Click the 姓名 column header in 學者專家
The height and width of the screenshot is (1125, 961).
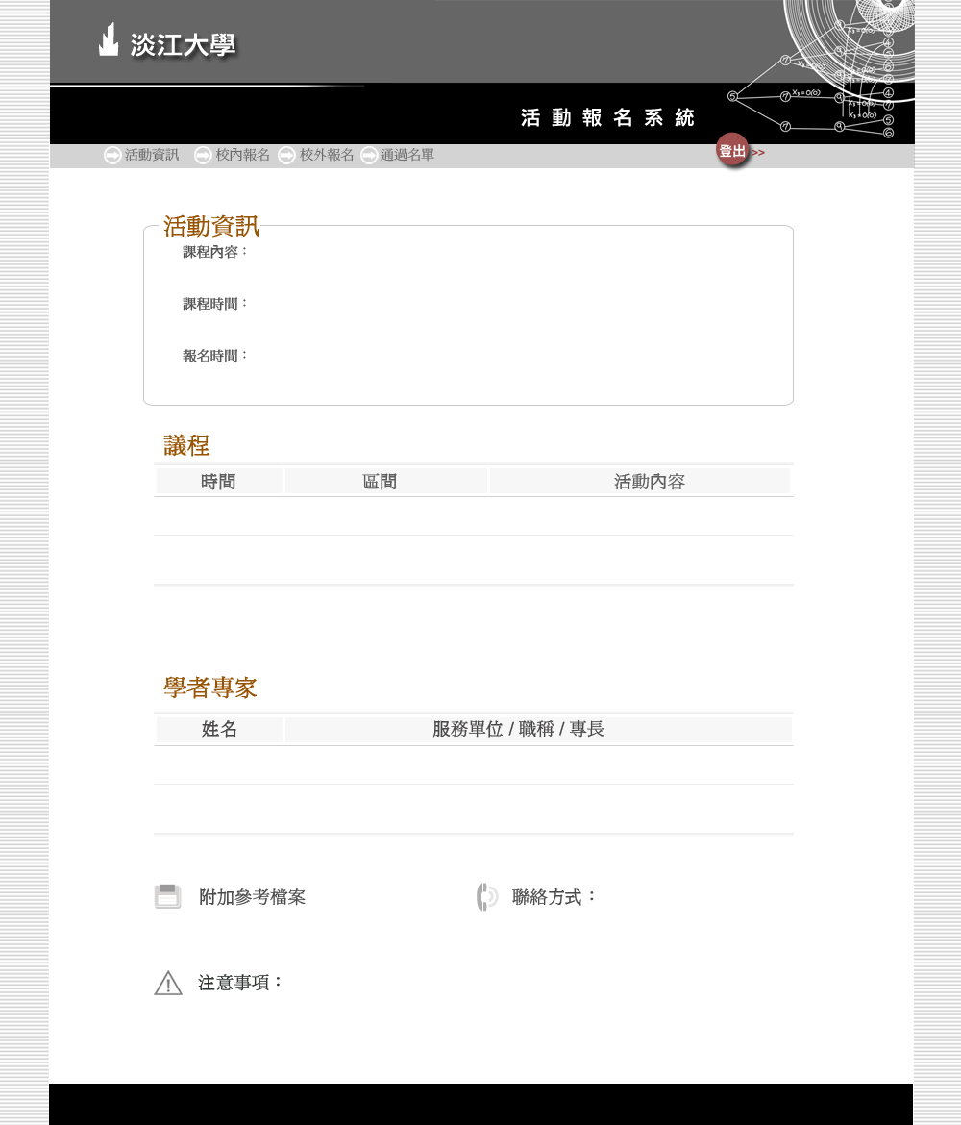point(219,729)
